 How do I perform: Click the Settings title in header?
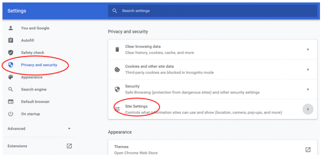(x=17, y=10)
